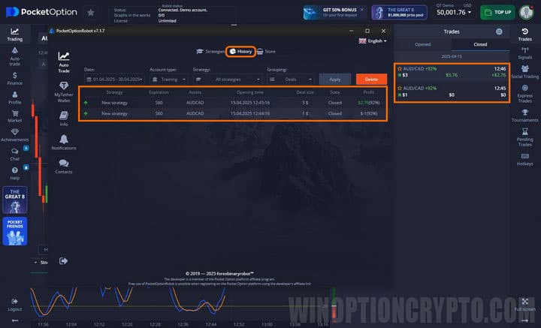Open The Great 8 sidebar promo
Image resolution: width=541 pixels, height=328 pixels.
[15, 200]
